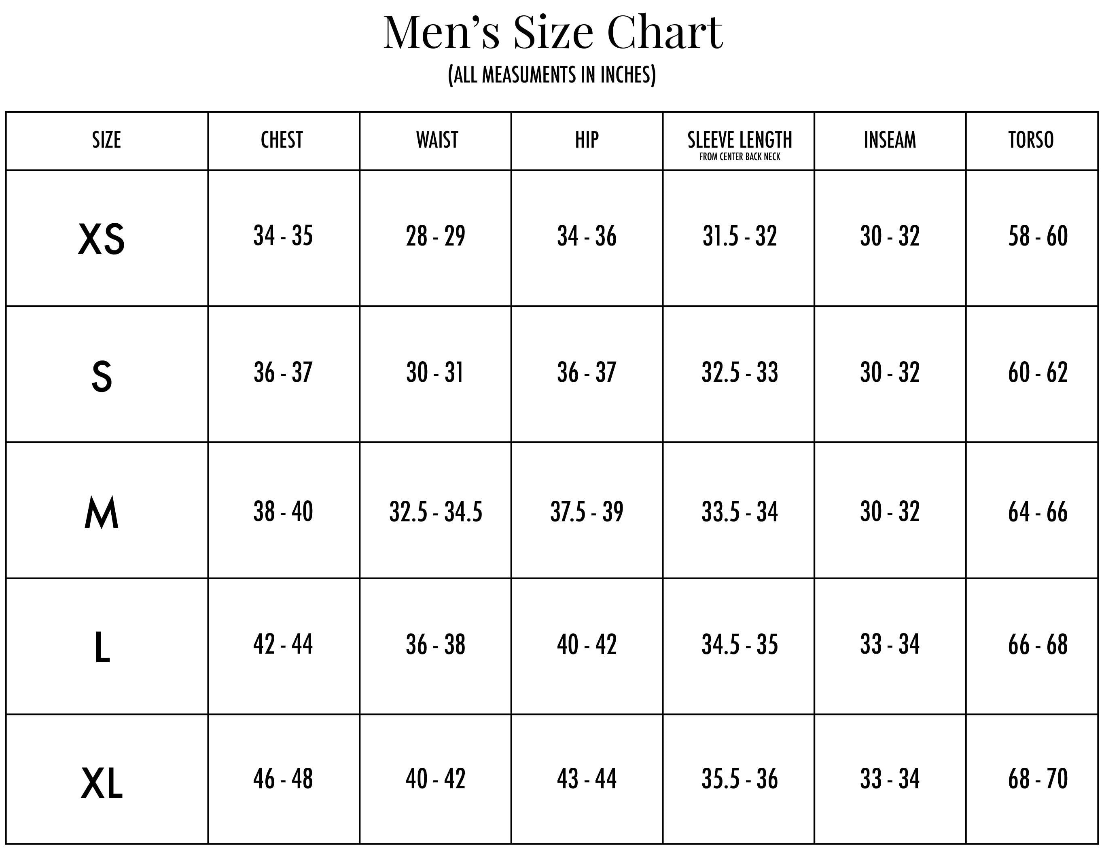This screenshot has height=849, width=1104.
Task: Click the large chest value 42 - 44
Action: tap(283, 644)
